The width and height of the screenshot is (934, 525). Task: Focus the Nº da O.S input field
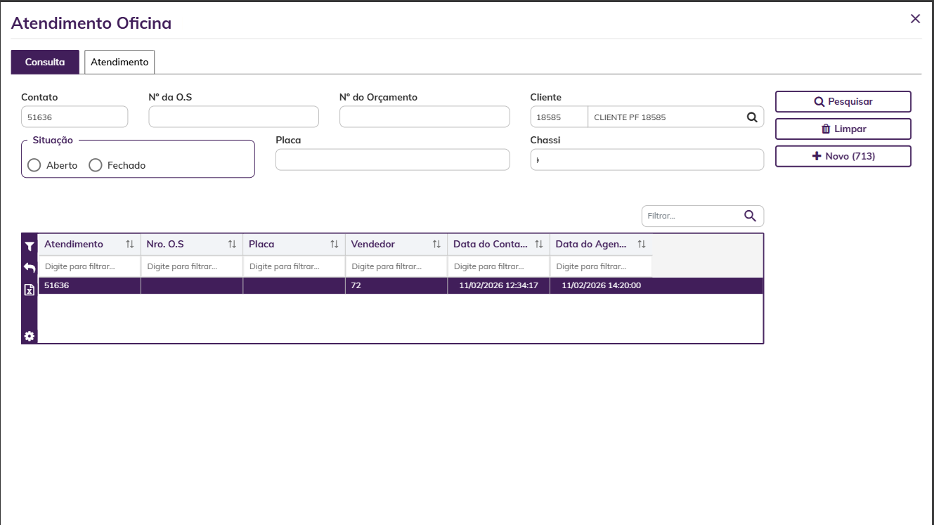pos(233,117)
